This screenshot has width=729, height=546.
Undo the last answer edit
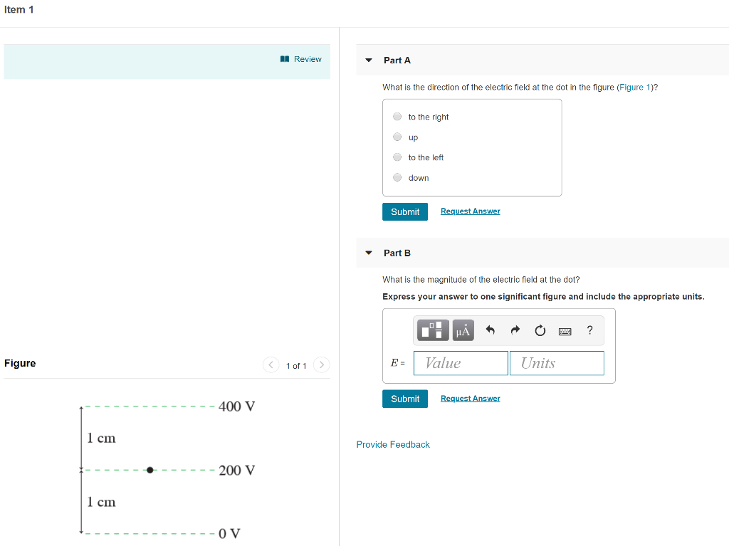[x=490, y=330]
